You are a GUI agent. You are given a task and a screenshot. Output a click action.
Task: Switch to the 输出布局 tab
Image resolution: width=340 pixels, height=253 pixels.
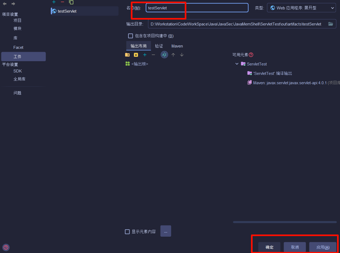(139, 46)
